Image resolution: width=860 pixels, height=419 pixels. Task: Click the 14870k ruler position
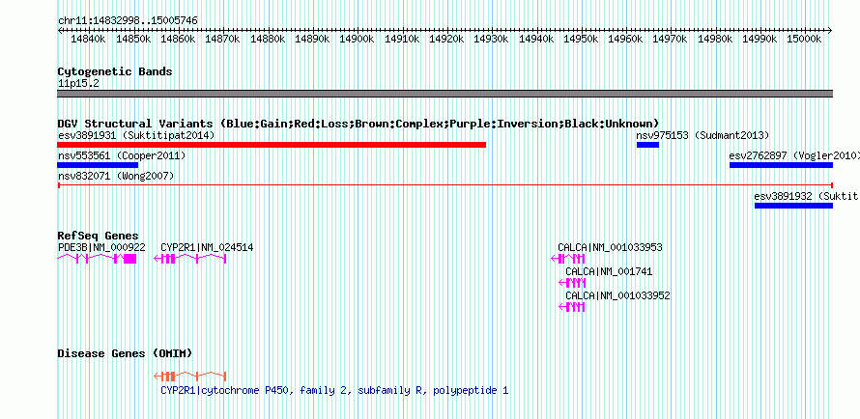tap(221, 39)
